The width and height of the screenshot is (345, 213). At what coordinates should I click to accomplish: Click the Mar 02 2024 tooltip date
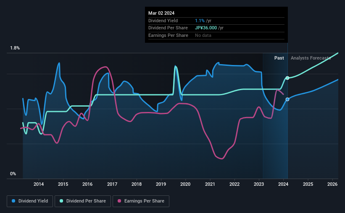[161, 13]
